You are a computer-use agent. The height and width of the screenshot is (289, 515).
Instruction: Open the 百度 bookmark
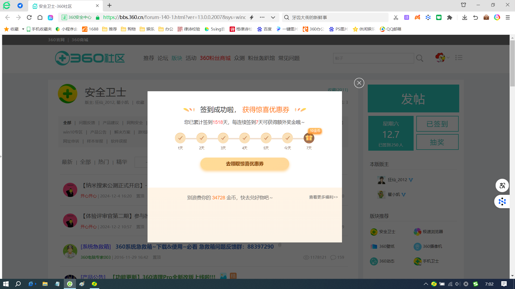point(264,29)
